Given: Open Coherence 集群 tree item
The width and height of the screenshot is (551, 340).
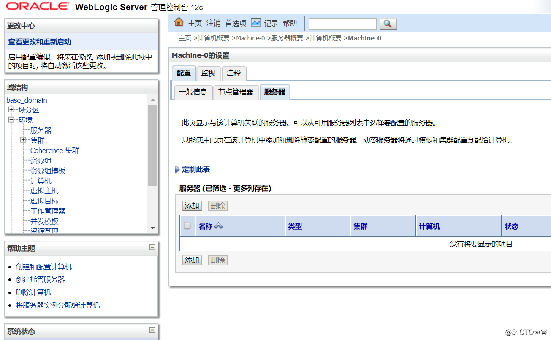Looking at the screenshot, I should [55, 150].
